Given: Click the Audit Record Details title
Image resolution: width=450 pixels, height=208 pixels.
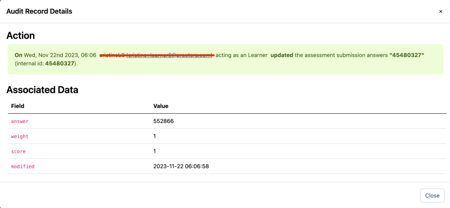Looking at the screenshot, I should [39, 11].
